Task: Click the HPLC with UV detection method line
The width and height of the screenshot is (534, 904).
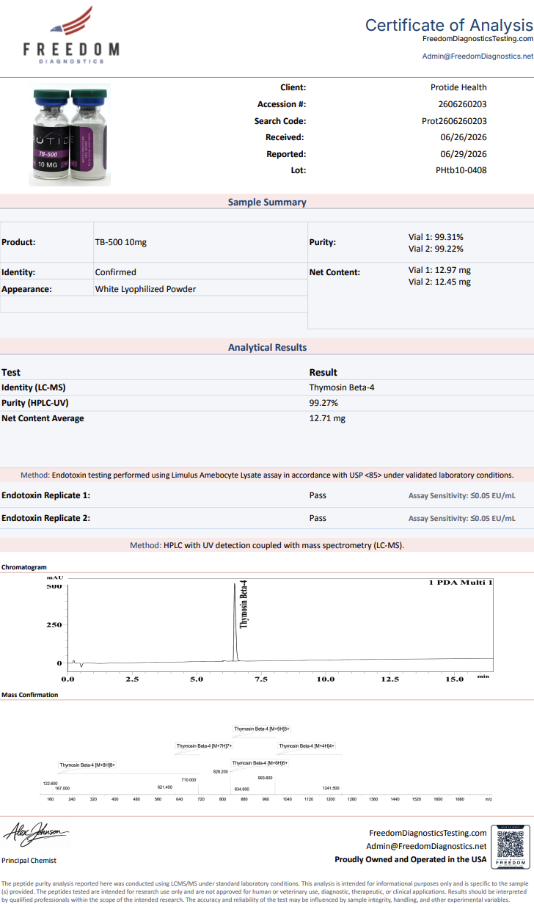Action: 267,545
